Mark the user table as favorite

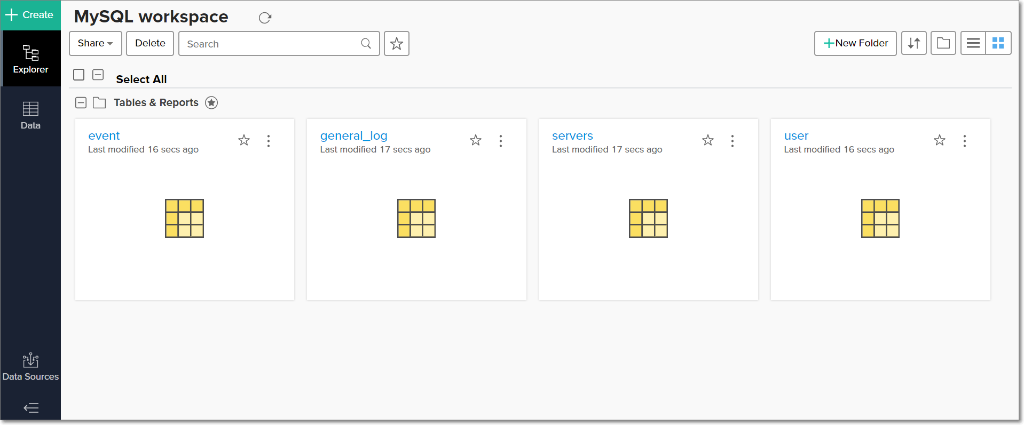(x=940, y=140)
